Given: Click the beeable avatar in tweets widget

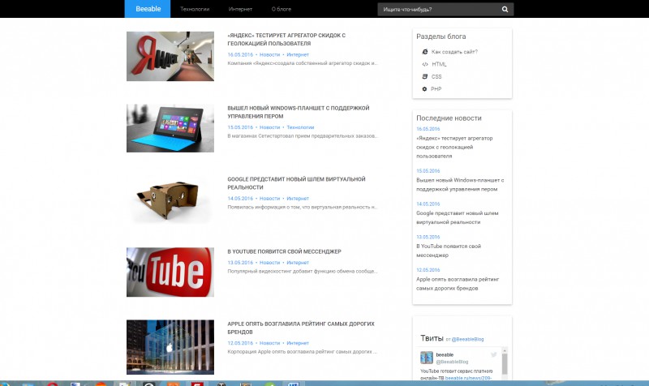Looking at the screenshot, I should point(427,358).
